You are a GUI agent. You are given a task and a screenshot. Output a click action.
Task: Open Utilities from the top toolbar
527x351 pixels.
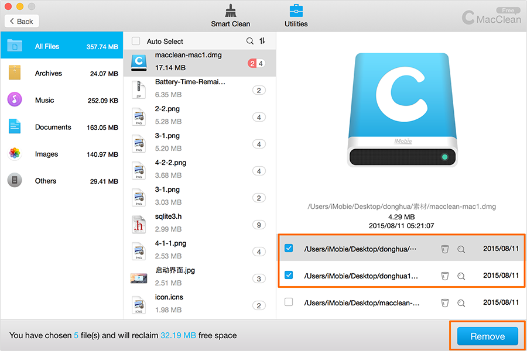point(296,16)
